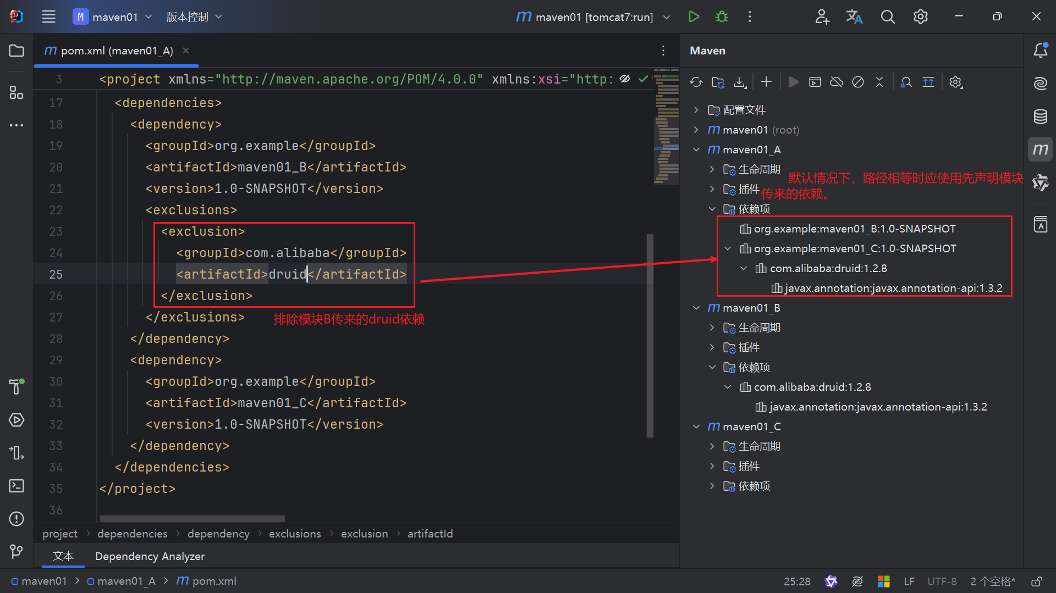
Task: Toggle Skip Tests mode in Maven toolbar
Action: coord(858,82)
